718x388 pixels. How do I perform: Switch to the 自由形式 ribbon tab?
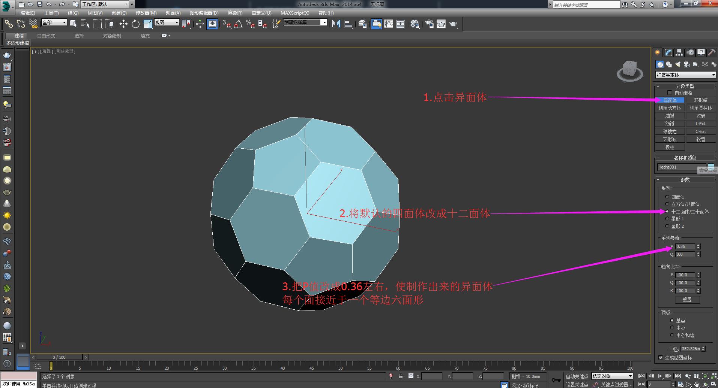click(x=45, y=36)
